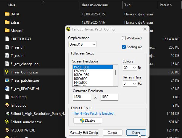Click the f1_res.dll file icon
This screenshot has height=138, width=182.
7,47
